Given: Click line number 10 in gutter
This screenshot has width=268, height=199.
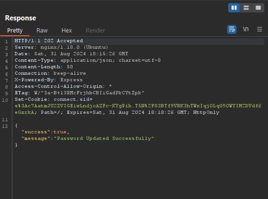Looking at the screenshot, I should (5, 100).
